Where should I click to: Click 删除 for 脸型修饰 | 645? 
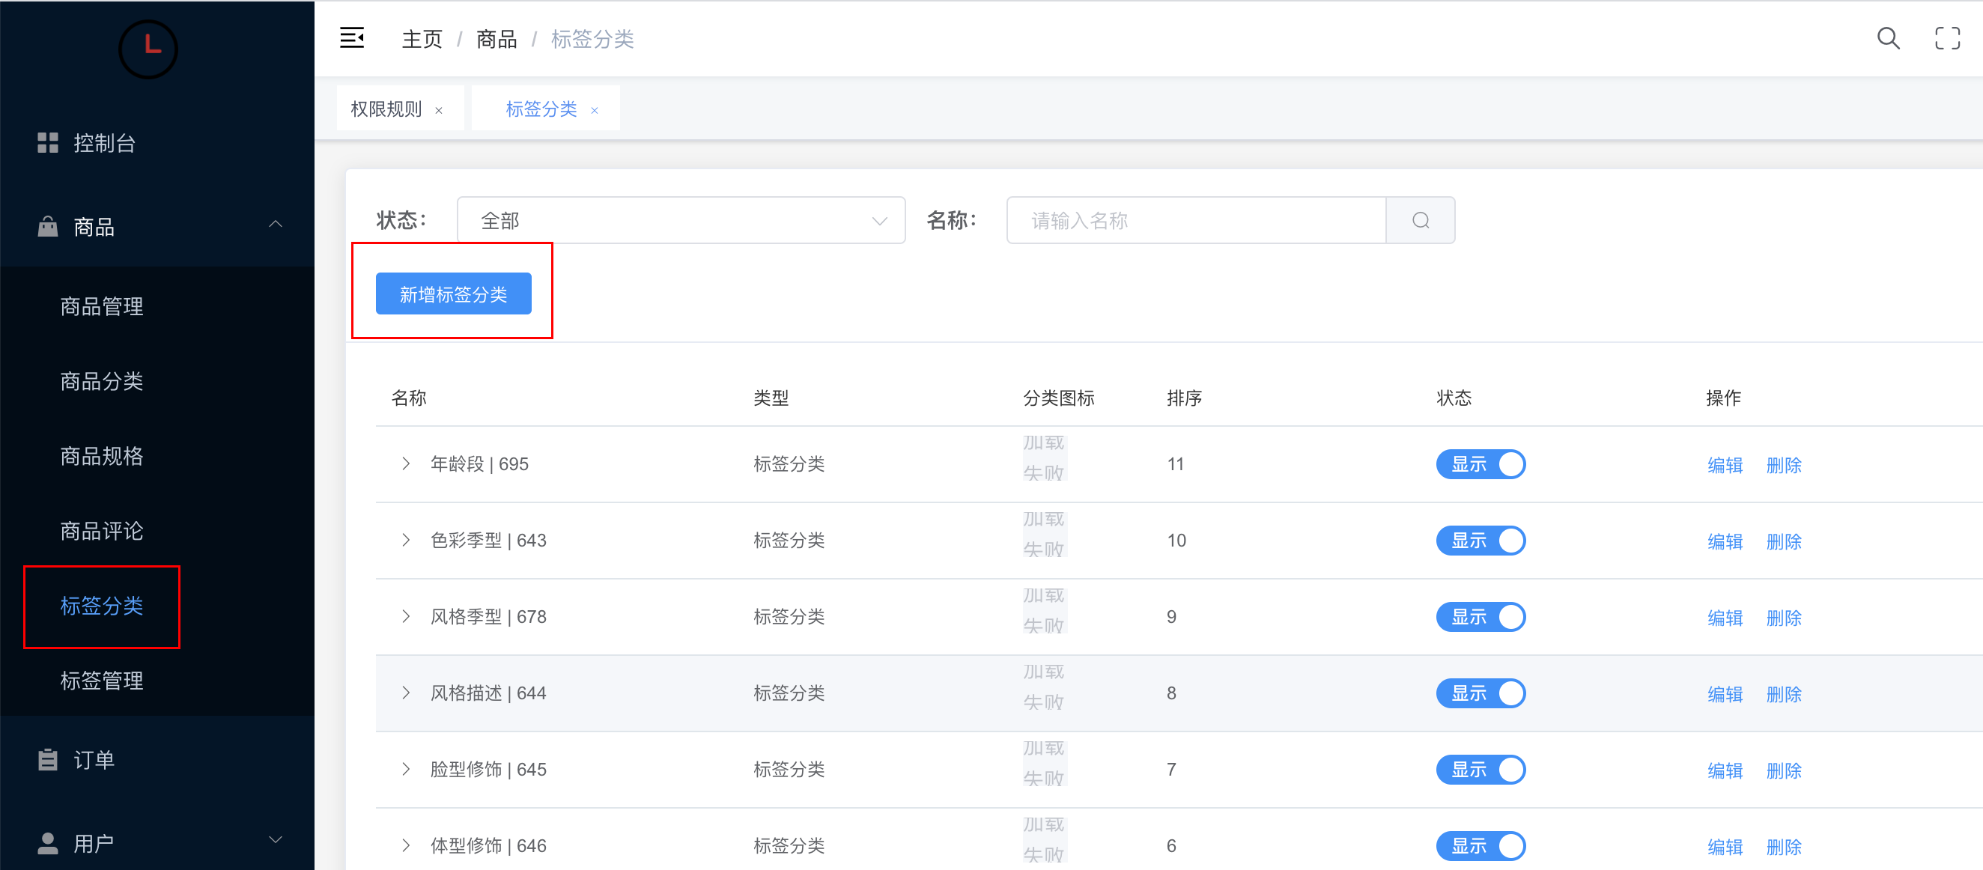tap(1784, 770)
